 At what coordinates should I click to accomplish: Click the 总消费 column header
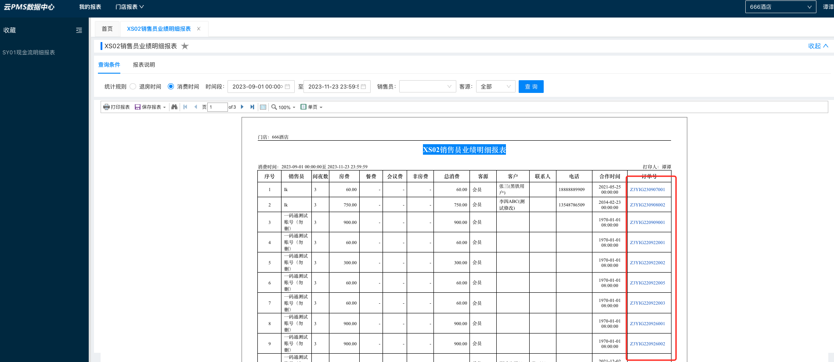click(451, 177)
